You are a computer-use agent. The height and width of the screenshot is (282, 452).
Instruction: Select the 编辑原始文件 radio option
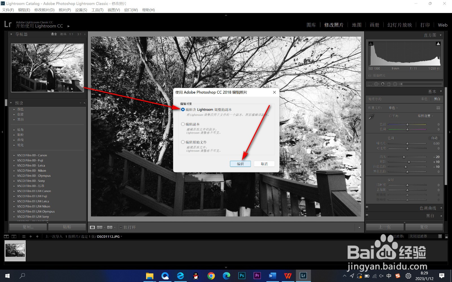point(183,142)
